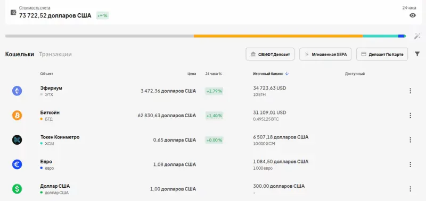
Task: Click the Euro currency icon
Action: [x=17, y=164]
